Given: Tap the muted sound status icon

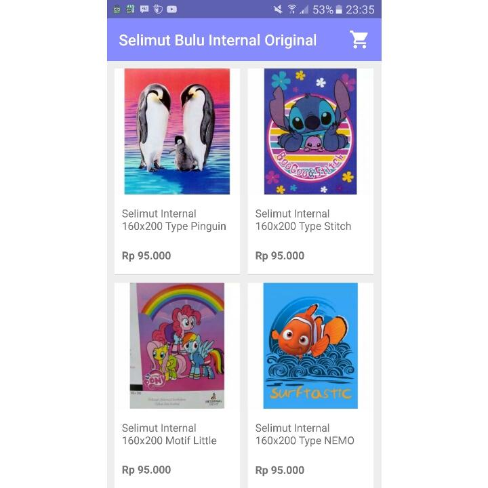Looking at the screenshot, I should pos(278,9).
